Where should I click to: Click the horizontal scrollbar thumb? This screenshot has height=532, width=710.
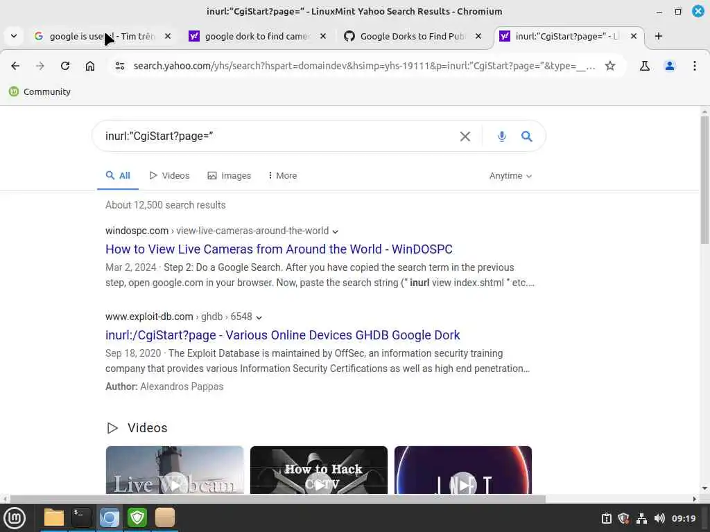click(278, 499)
